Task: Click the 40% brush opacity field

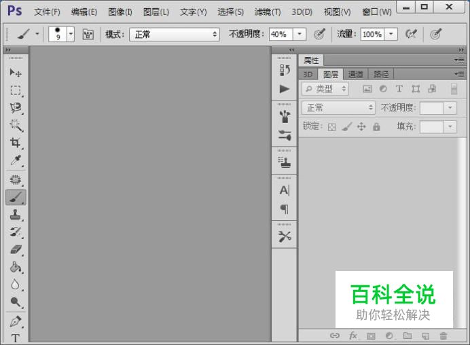Action: pyautogui.click(x=281, y=34)
